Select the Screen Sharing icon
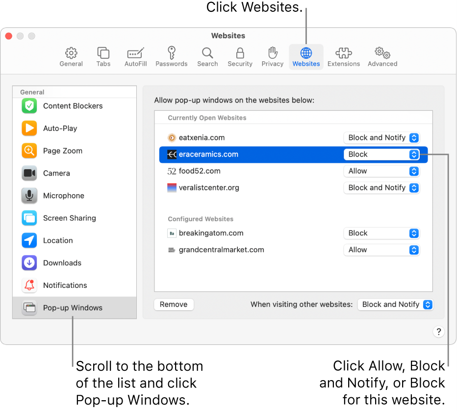The image size is (457, 411). point(29,218)
